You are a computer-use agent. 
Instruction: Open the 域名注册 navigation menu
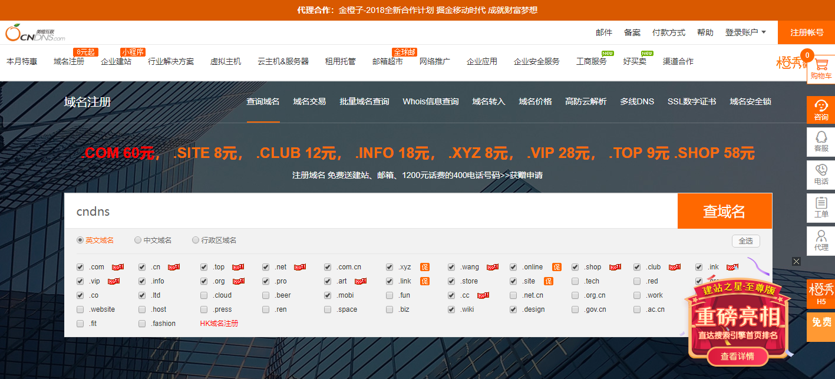click(x=69, y=61)
